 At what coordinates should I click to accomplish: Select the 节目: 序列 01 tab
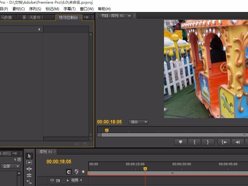pos(113,16)
